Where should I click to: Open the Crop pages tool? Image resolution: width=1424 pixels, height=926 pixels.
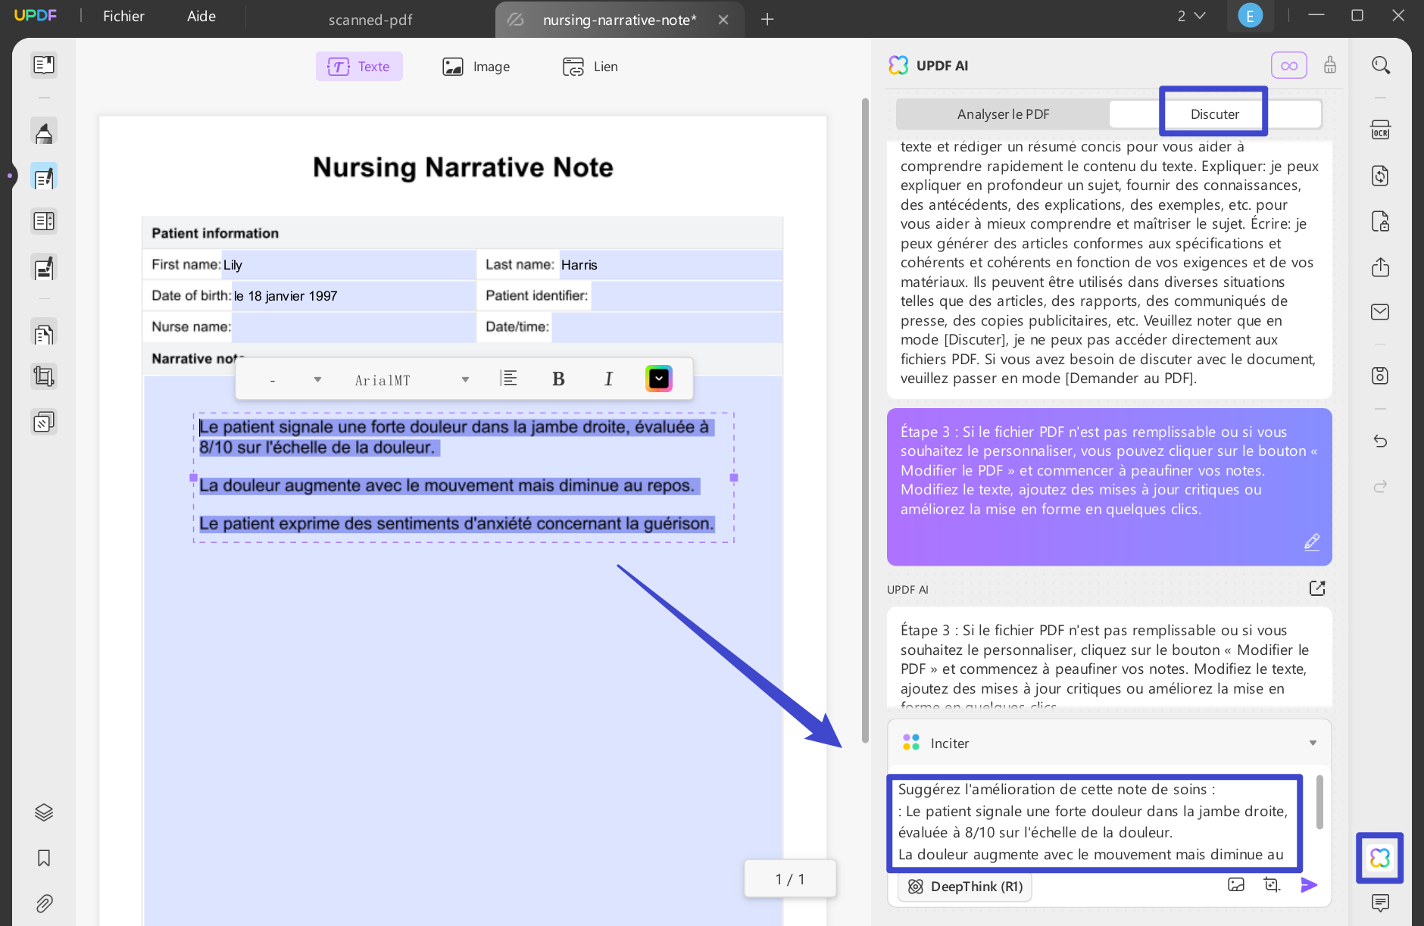43,376
